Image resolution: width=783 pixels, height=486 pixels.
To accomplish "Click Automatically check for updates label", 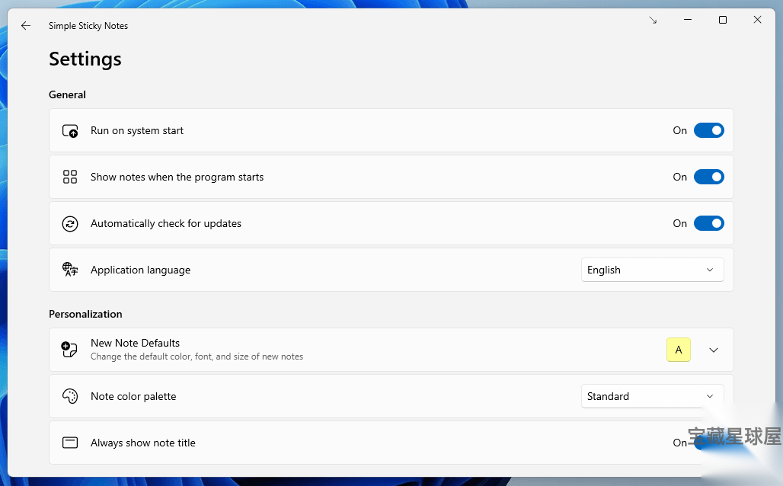I will [166, 223].
